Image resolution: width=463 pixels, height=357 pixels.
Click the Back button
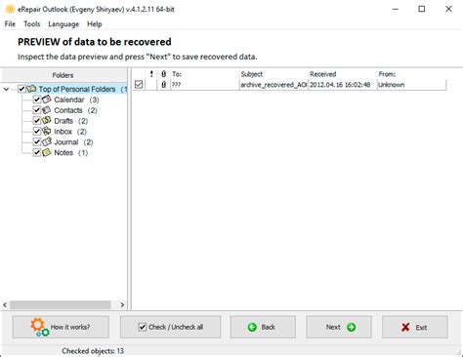coord(263,327)
